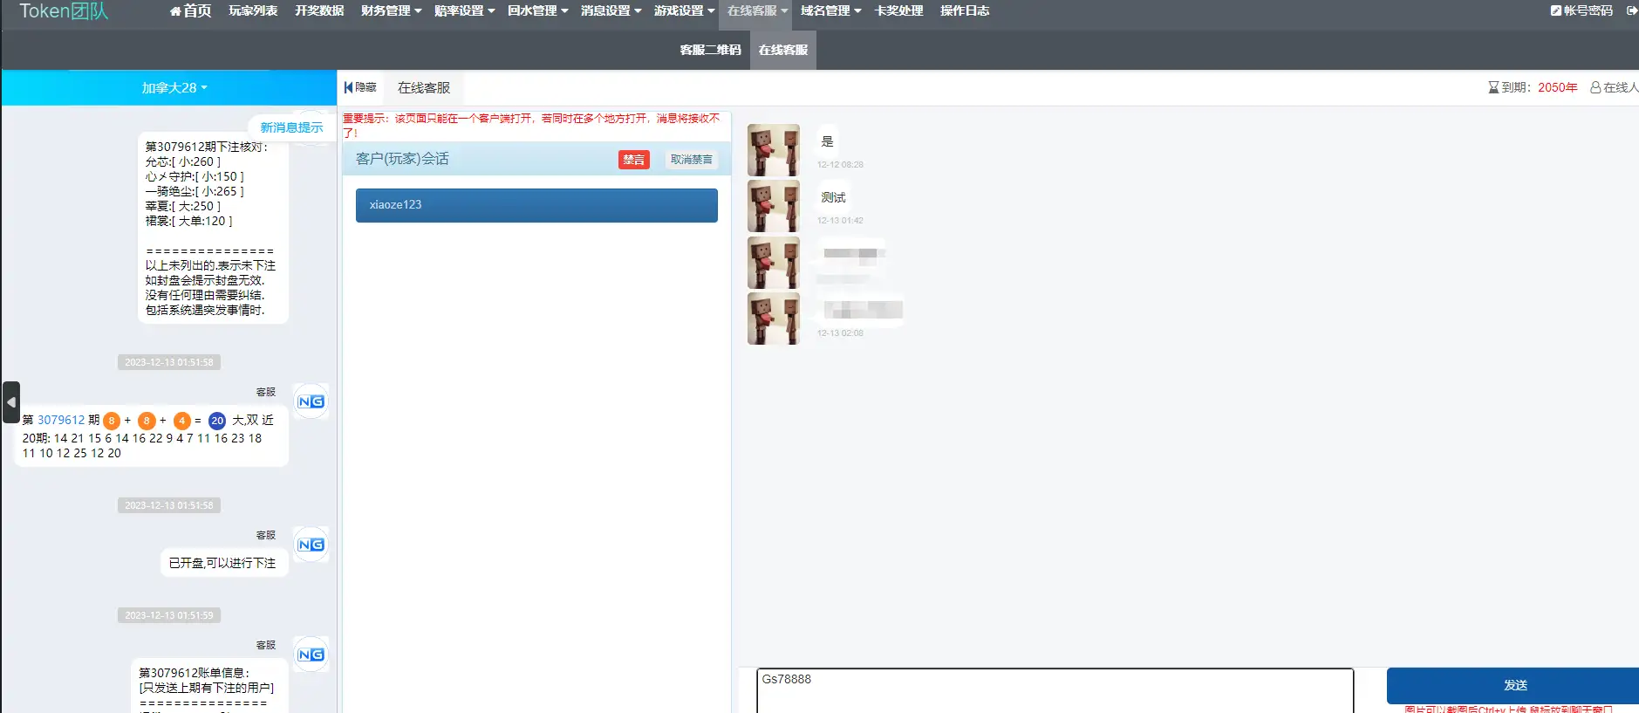Image resolution: width=1639 pixels, height=713 pixels.
Task: Click the NG avatar beside the 3079612 result
Action: pos(311,401)
